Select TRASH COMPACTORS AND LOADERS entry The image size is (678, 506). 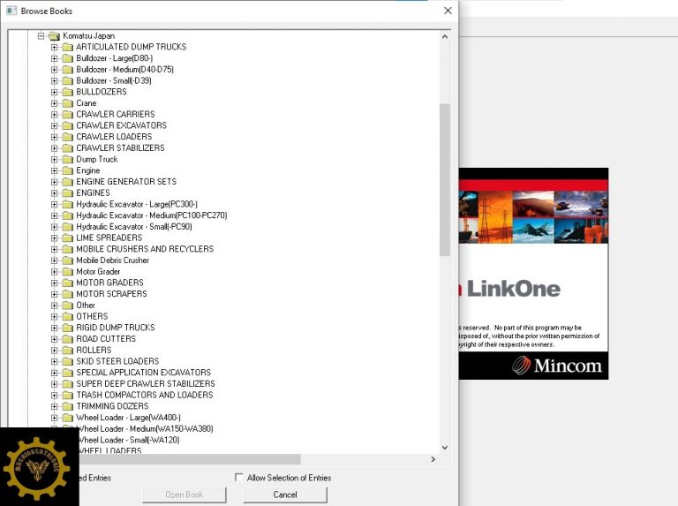[145, 396]
